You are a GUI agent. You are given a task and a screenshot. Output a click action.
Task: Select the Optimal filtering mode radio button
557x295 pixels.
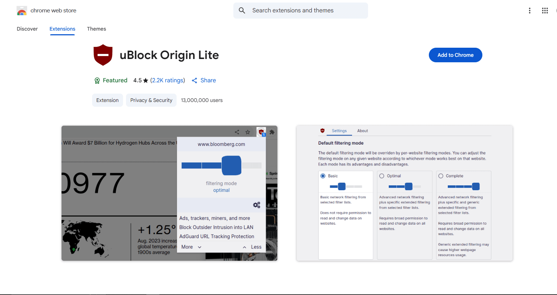pyautogui.click(x=382, y=176)
